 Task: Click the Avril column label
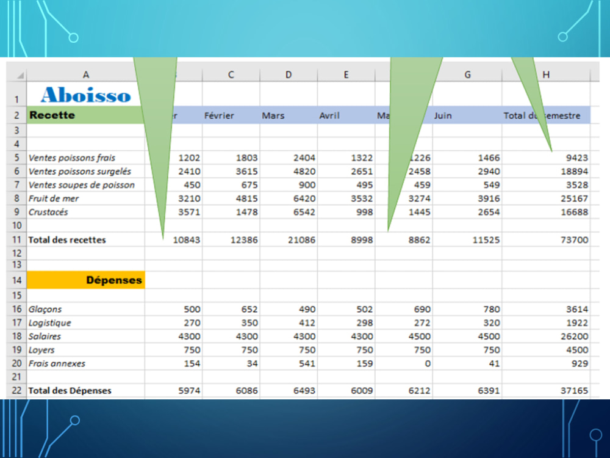329,115
